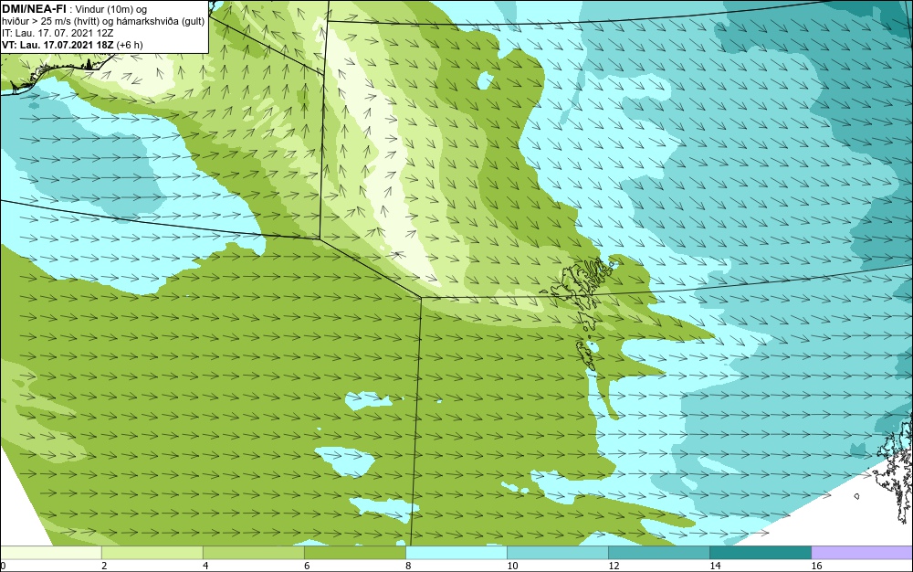The image size is (913, 572).
Task: Click the 12–14 m/s darker teal legend swatch
Action: click(x=659, y=553)
